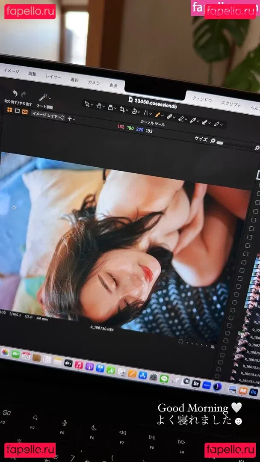This screenshot has width=260, height=462.
Task: Click the サイズ thumbnail size slider knob
Action: click(x=220, y=142)
